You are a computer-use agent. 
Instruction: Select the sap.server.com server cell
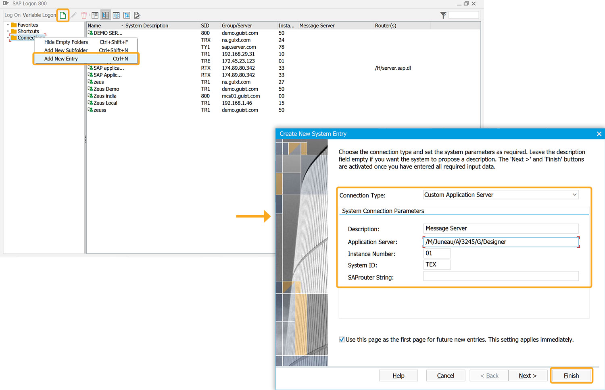point(239,47)
